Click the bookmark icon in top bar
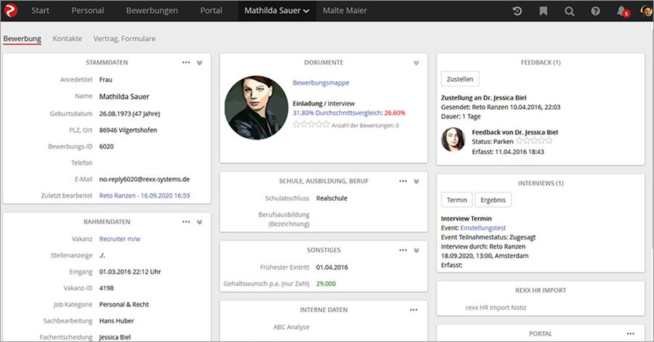This screenshot has width=654, height=342. coord(543,11)
